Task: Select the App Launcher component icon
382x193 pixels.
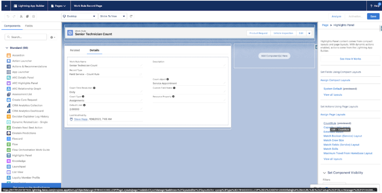Action: [x=9, y=72]
